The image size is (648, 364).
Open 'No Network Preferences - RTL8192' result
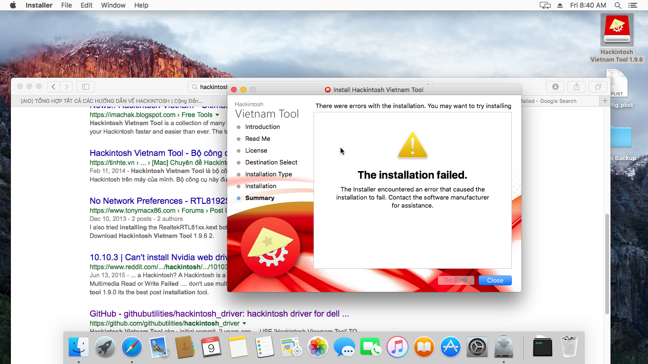pos(158,201)
